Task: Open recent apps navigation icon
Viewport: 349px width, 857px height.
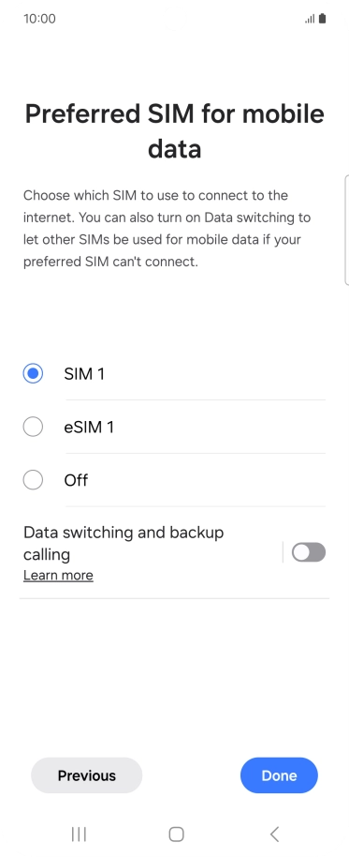Action: [80, 834]
